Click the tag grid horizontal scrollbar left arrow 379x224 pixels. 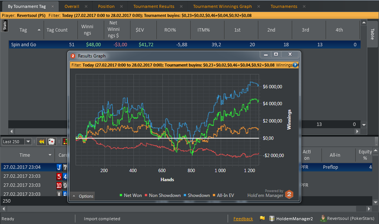click(11, 131)
